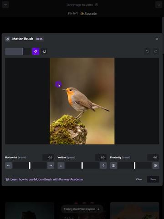
Task: Click the Proximity z-axis slider handle
Action: tap(134, 166)
